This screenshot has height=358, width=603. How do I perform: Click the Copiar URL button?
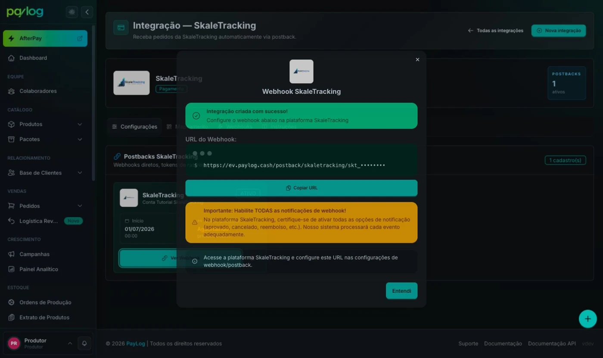(301, 188)
